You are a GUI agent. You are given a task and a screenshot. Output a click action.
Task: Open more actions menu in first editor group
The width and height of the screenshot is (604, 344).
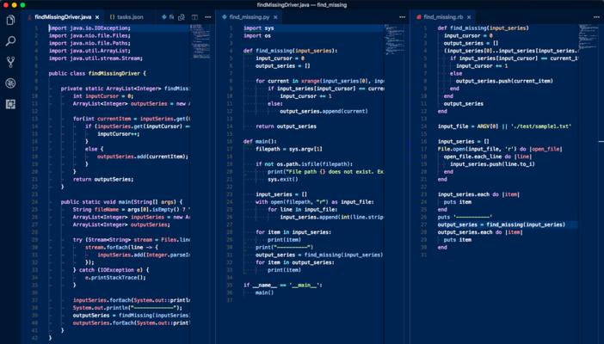207,17
